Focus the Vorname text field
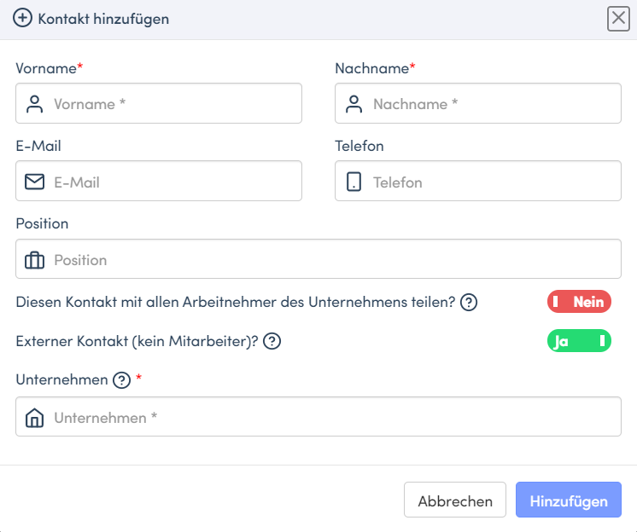This screenshot has height=532, width=637. tap(159, 103)
